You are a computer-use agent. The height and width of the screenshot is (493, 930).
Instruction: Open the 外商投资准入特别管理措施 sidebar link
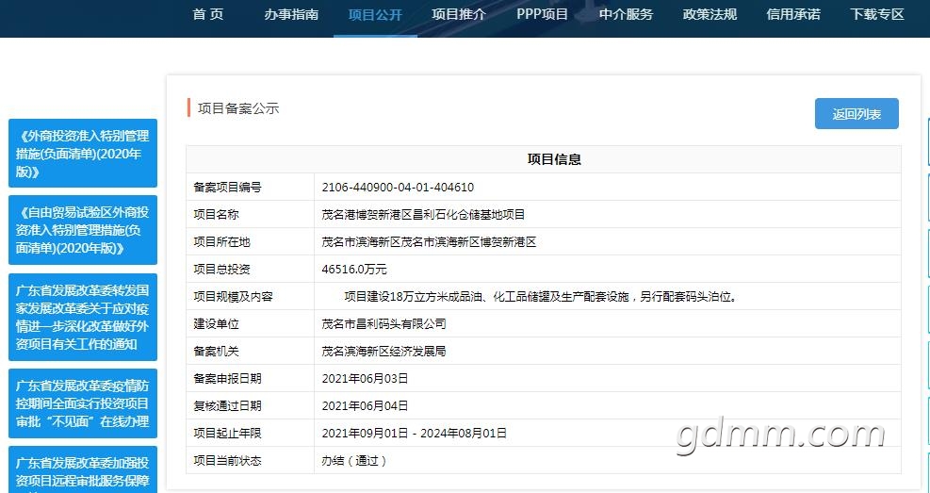[x=82, y=154]
